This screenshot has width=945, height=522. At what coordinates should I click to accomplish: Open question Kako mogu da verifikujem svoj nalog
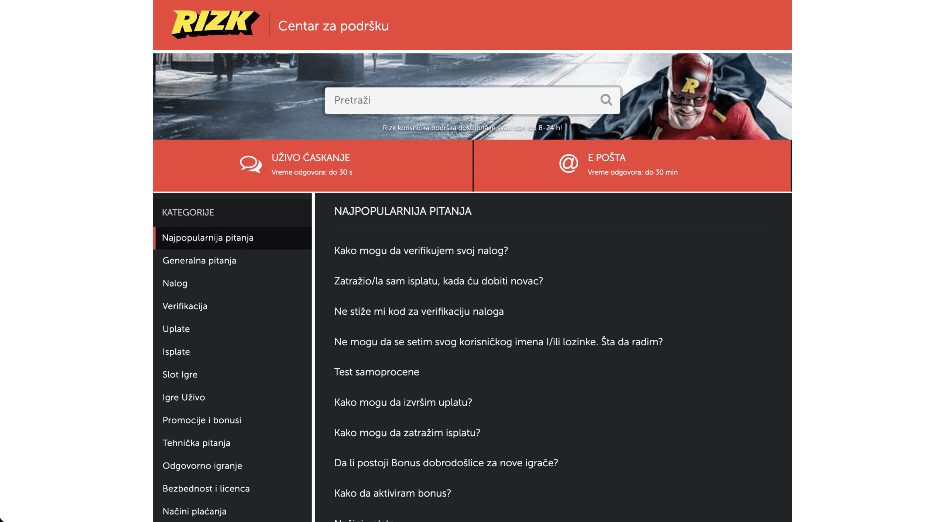coord(421,251)
